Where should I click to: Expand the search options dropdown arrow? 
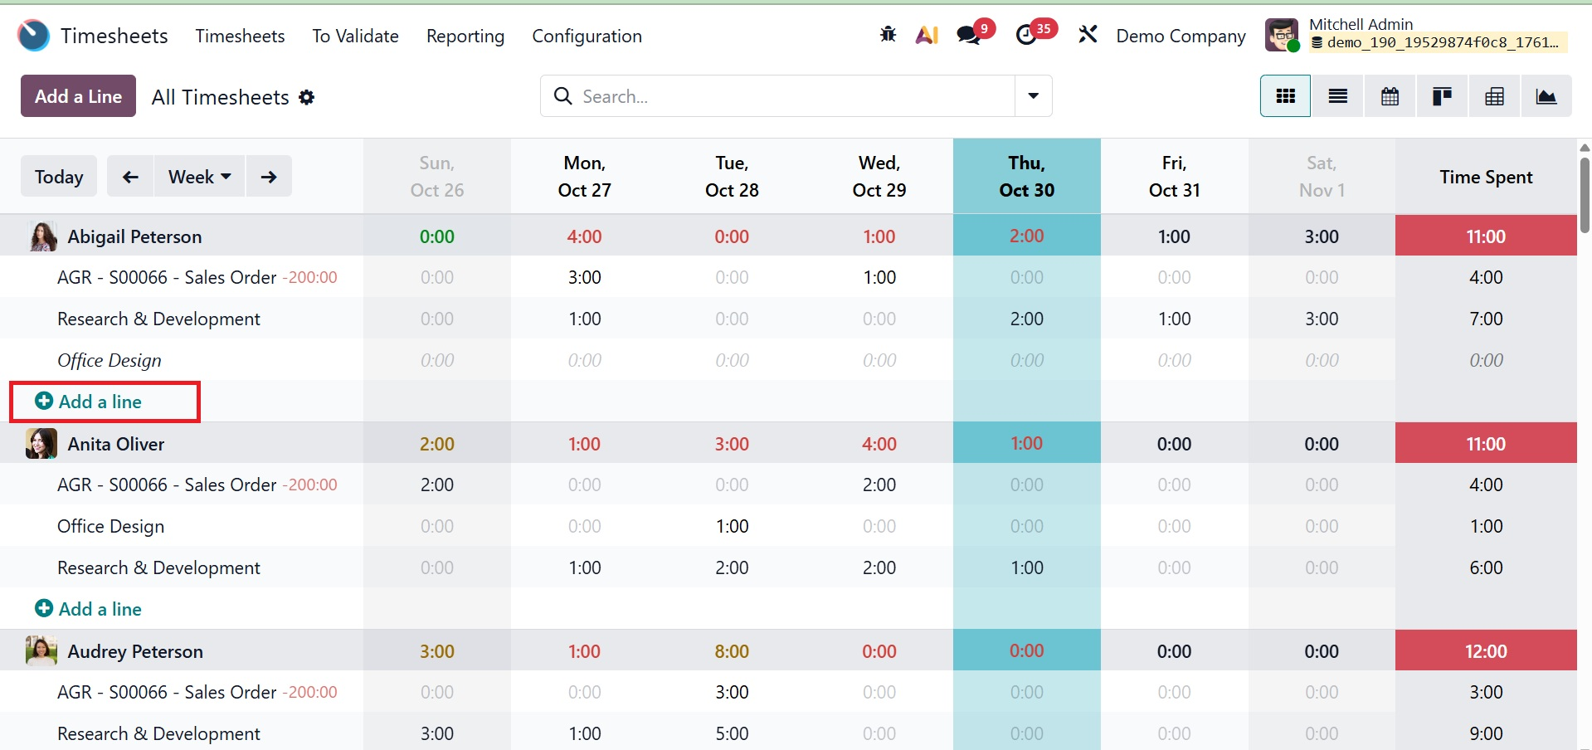(1033, 96)
